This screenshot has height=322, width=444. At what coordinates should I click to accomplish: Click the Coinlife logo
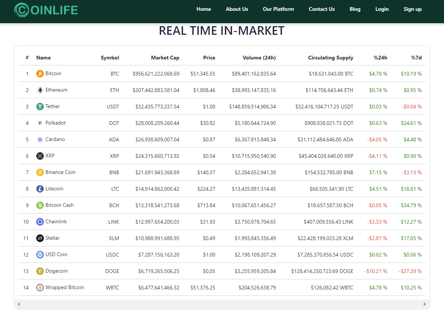tap(46, 10)
